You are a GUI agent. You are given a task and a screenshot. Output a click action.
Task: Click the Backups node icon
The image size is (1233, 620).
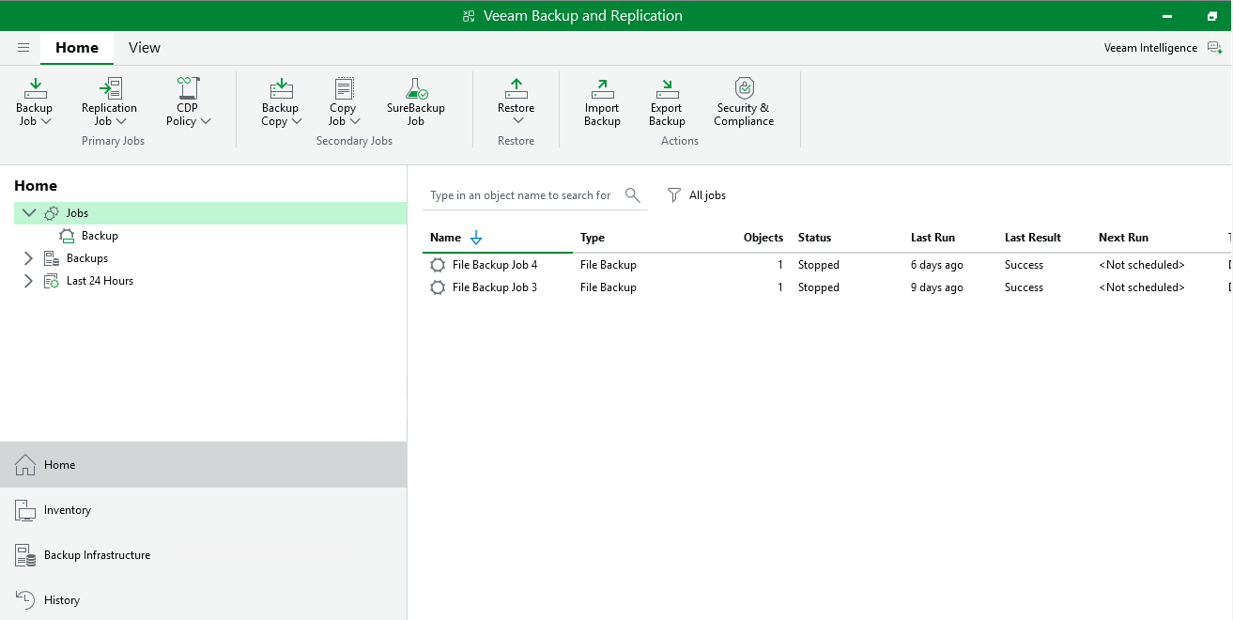[x=52, y=258]
